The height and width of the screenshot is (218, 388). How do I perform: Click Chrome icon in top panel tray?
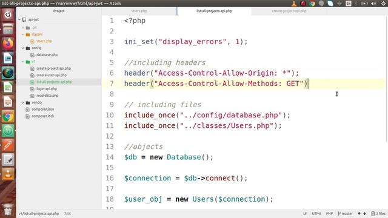[x=312, y=3]
